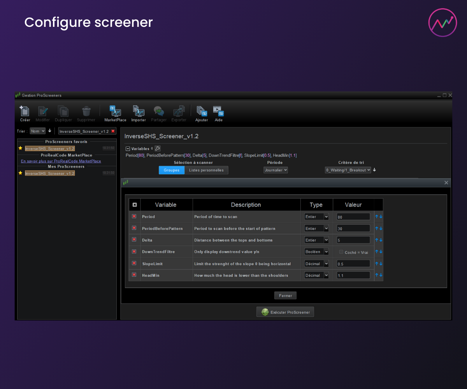Collapse the Variables section
Image resolution: width=467 pixels, height=389 pixels.
[128, 149]
